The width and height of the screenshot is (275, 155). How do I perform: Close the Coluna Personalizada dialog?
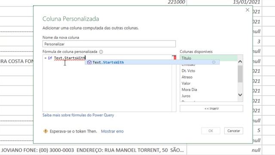247,10
